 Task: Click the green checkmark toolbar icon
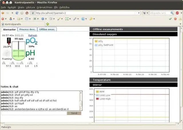[x=170, y=19]
